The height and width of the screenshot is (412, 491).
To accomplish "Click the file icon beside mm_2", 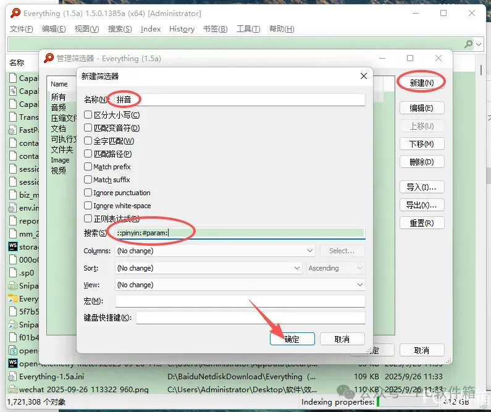I will [x=12, y=233].
